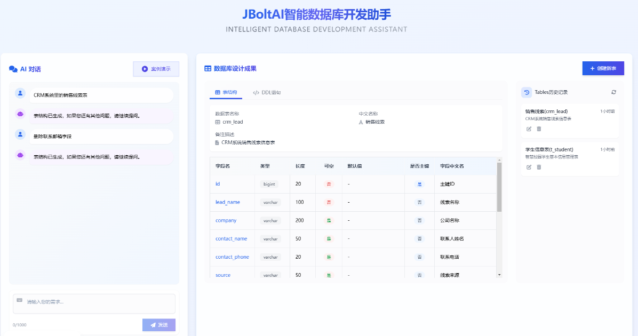The height and width of the screenshot is (336, 638).
Task: Click the robot avatar of the last AI reply
Action: point(20,155)
